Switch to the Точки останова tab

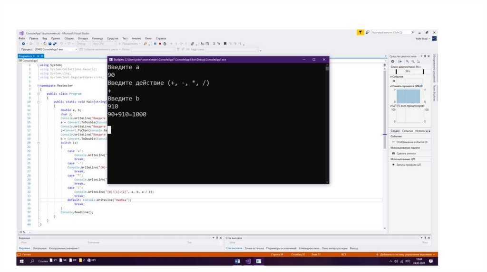[x=254, y=248]
